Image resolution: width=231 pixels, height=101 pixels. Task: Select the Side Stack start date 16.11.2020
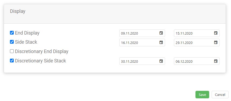(x=142, y=43)
